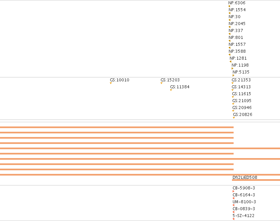Click the triangle marker beneath NP:6306
The height and width of the screenshot is (221, 280).
[229, 6]
